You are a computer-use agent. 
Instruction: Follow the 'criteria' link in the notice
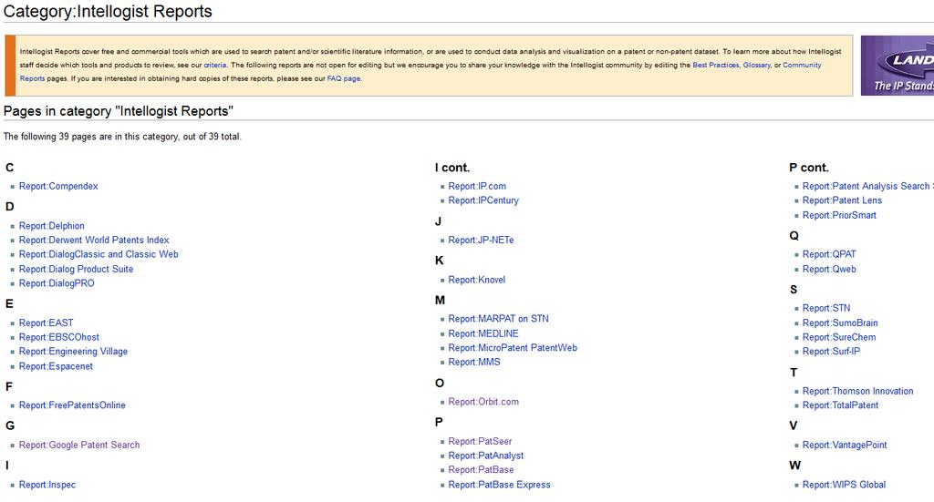pyautogui.click(x=215, y=66)
